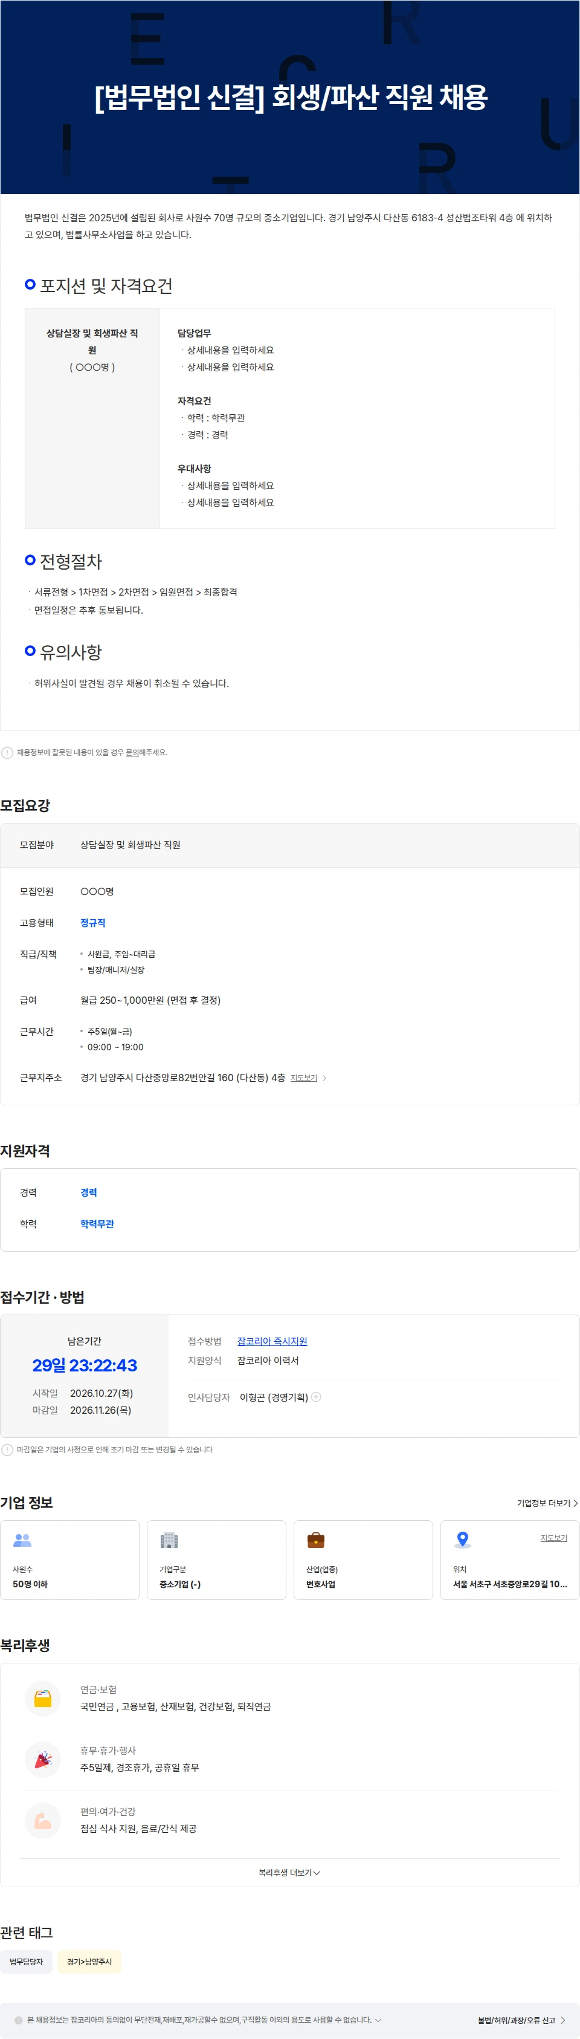Click the chevron after 근무지주소 지도보기

pyautogui.click(x=324, y=1078)
